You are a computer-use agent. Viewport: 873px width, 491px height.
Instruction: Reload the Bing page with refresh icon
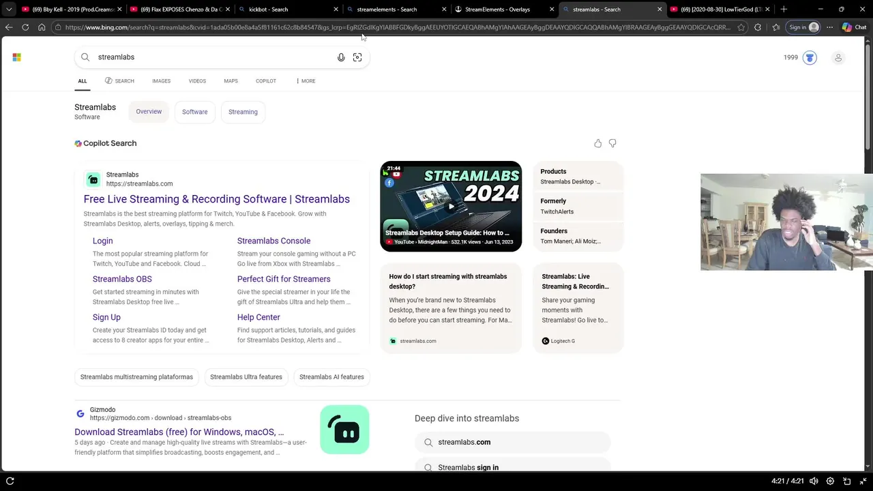[x=25, y=27]
